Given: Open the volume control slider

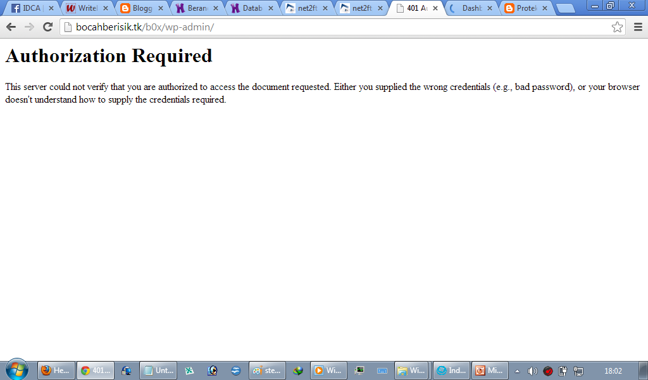Looking at the screenshot, I should click(531, 370).
